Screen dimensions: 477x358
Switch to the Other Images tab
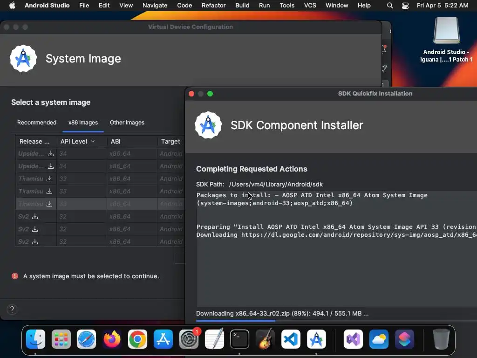[127, 123]
